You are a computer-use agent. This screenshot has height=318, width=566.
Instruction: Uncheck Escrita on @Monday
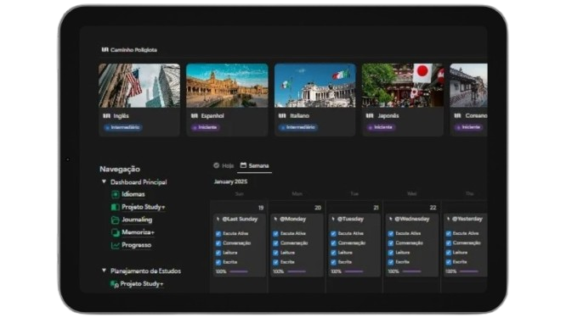click(x=276, y=262)
